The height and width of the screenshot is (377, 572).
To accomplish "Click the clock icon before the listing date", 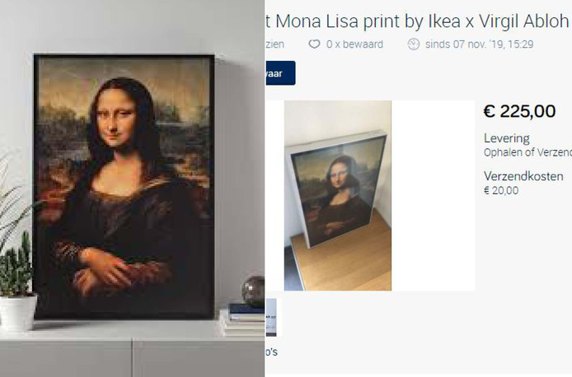I will tap(413, 44).
